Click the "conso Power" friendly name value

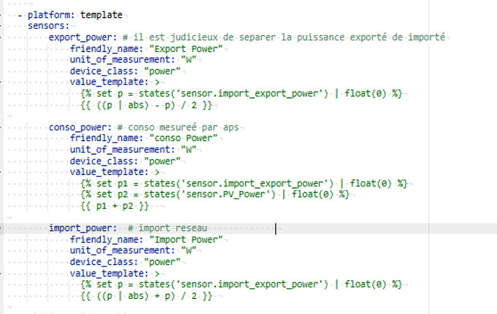coord(184,138)
